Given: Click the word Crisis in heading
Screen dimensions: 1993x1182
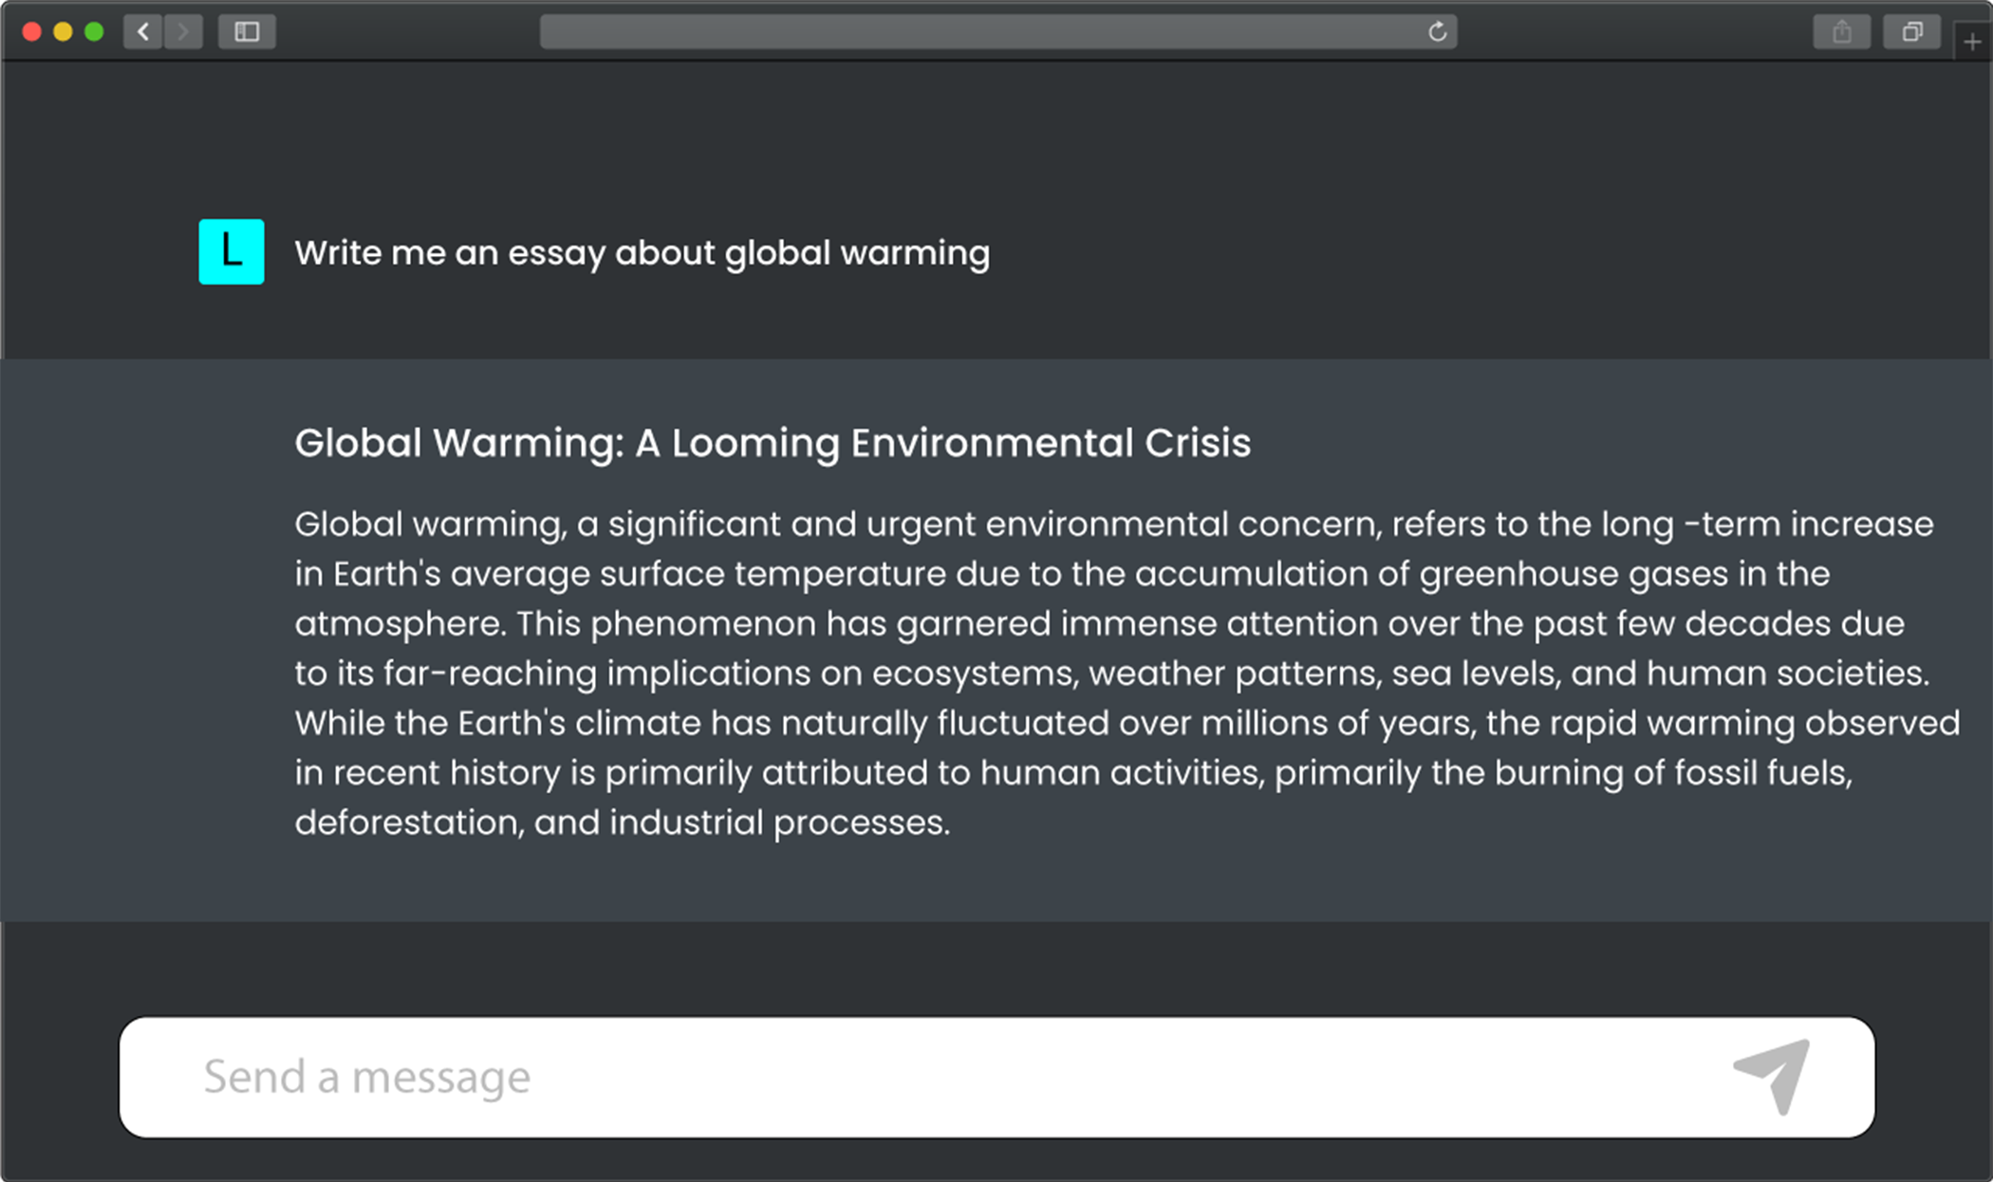Looking at the screenshot, I should tap(1198, 443).
